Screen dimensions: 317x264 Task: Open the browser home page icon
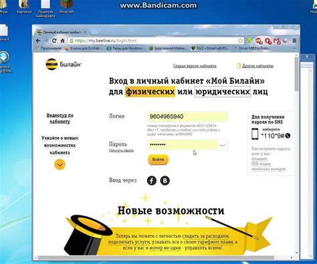[x=63, y=41]
